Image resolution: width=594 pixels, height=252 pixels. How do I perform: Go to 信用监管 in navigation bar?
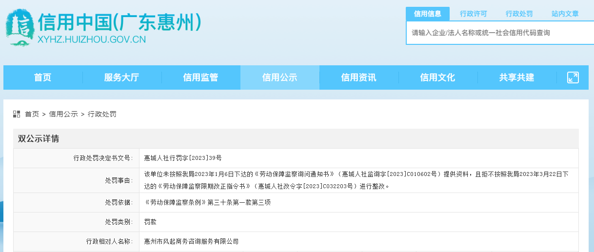click(200, 78)
